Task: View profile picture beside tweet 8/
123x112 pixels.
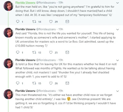Action: [8, 63]
